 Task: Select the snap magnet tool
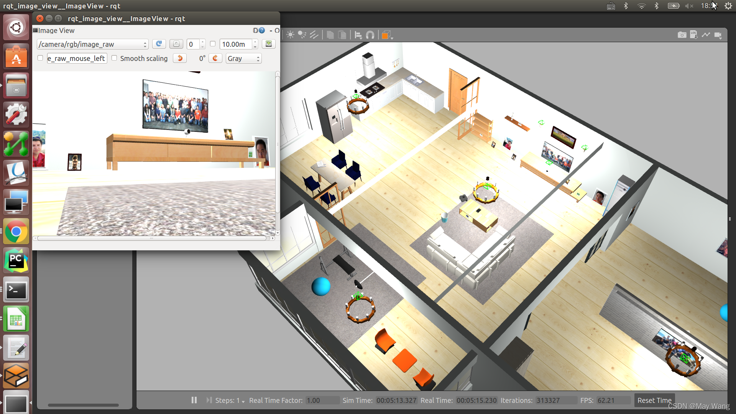pyautogui.click(x=370, y=35)
